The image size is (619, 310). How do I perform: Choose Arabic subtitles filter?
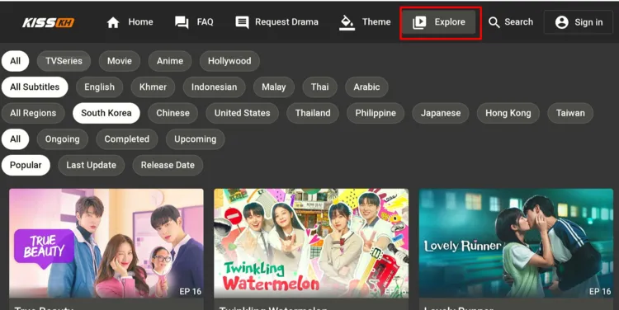click(x=366, y=87)
